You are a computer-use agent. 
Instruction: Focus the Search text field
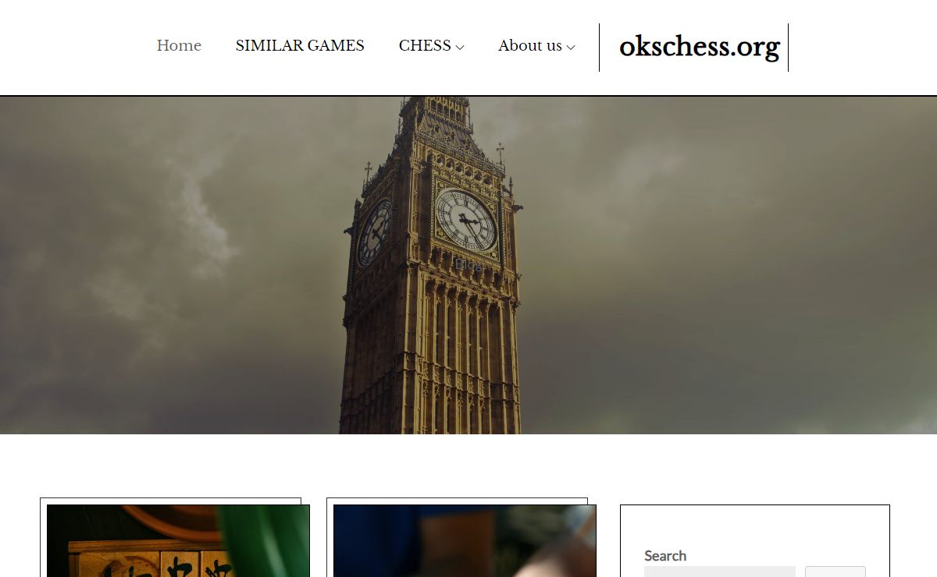click(x=719, y=572)
